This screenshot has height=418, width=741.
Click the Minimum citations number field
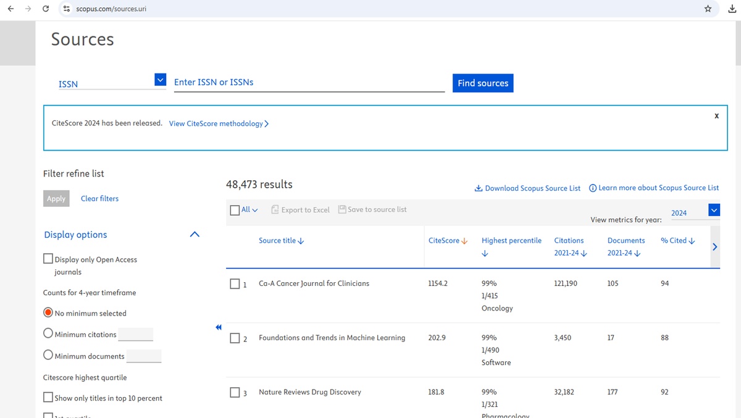[x=135, y=334]
